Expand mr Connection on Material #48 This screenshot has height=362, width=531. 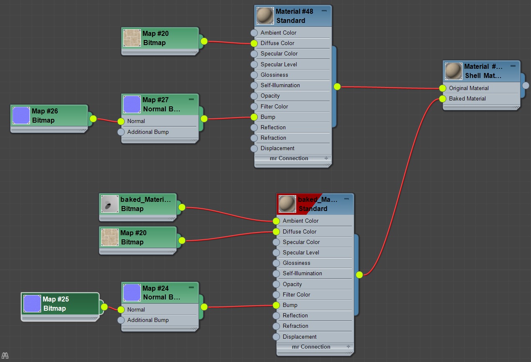click(326, 158)
